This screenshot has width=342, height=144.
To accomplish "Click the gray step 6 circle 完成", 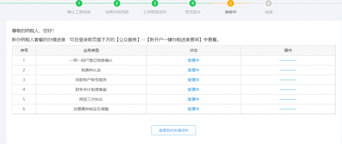I will 268,3.
